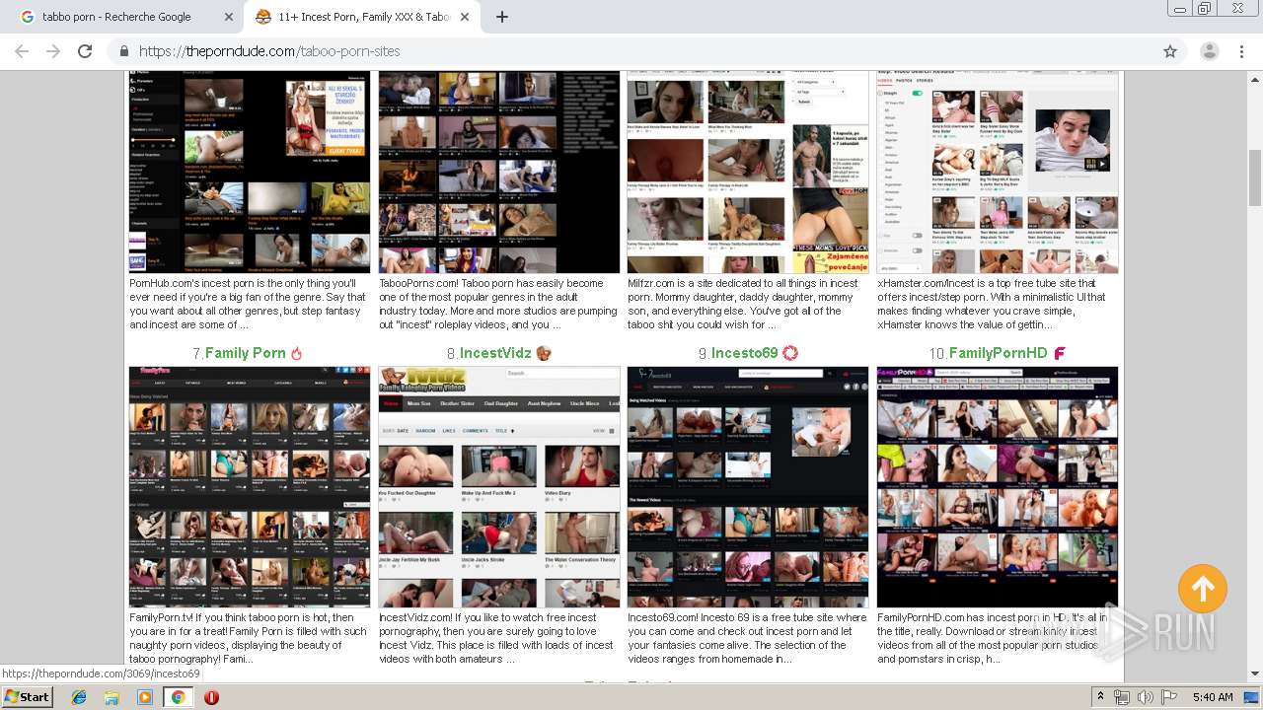Image resolution: width=1263 pixels, height=710 pixels.
Task: Open the volume control tray icon
Action: pyautogui.click(x=1145, y=697)
